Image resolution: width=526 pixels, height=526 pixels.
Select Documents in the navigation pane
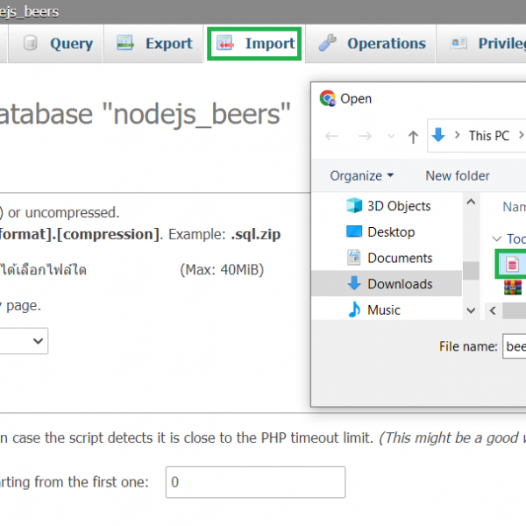point(400,258)
